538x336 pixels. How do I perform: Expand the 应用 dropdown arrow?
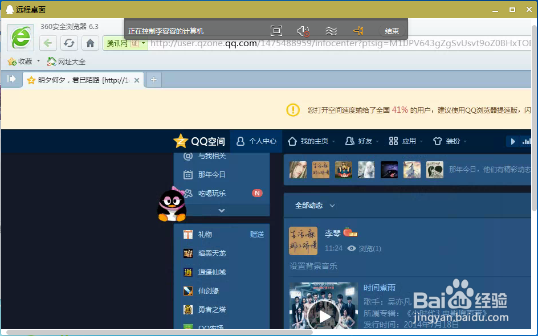(421, 142)
